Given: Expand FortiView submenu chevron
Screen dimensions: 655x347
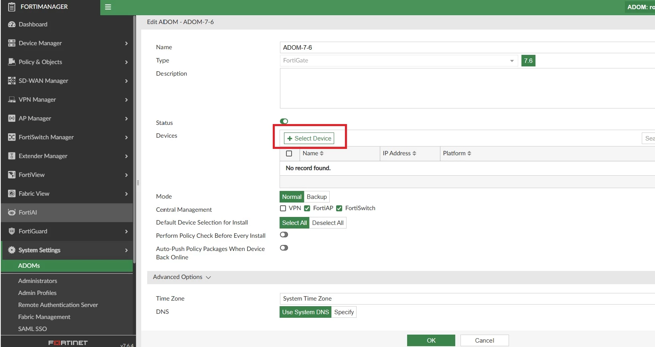Looking at the screenshot, I should coord(126,175).
